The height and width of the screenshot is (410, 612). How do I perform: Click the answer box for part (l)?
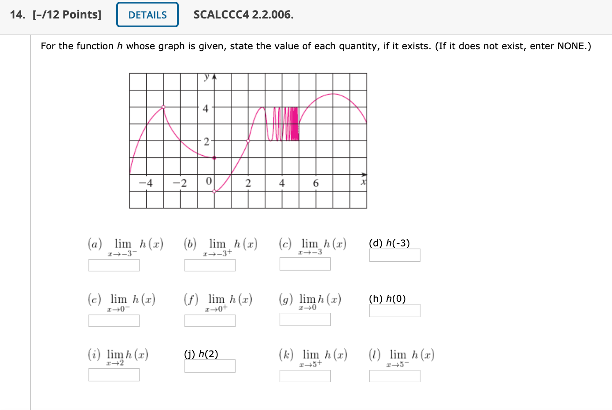pos(394,376)
